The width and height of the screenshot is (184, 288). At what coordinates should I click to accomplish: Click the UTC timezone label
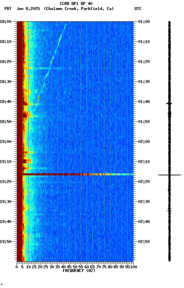coord(138,9)
